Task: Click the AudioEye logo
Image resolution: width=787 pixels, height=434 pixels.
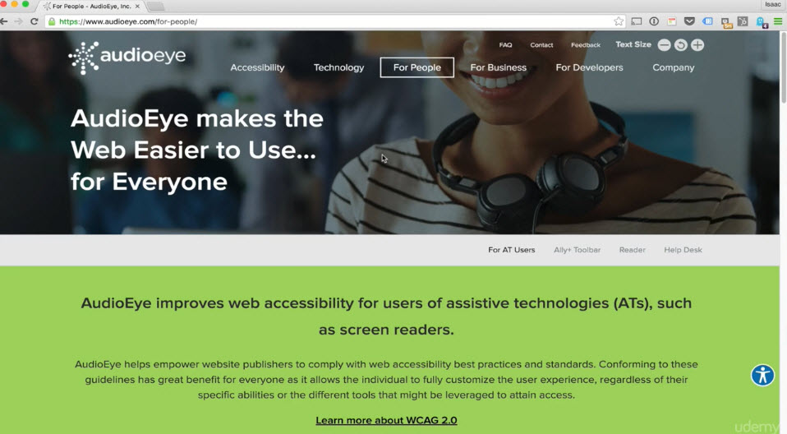Action: [x=127, y=58]
